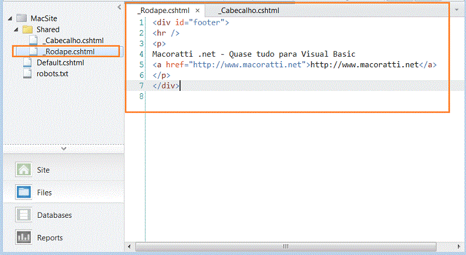466x255 pixels.
Task: Click the horizontal scrollbar right arrow
Action: point(459,246)
